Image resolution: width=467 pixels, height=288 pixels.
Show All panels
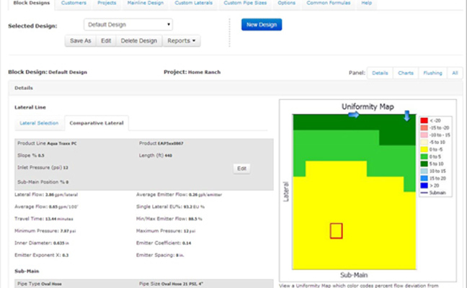454,73
